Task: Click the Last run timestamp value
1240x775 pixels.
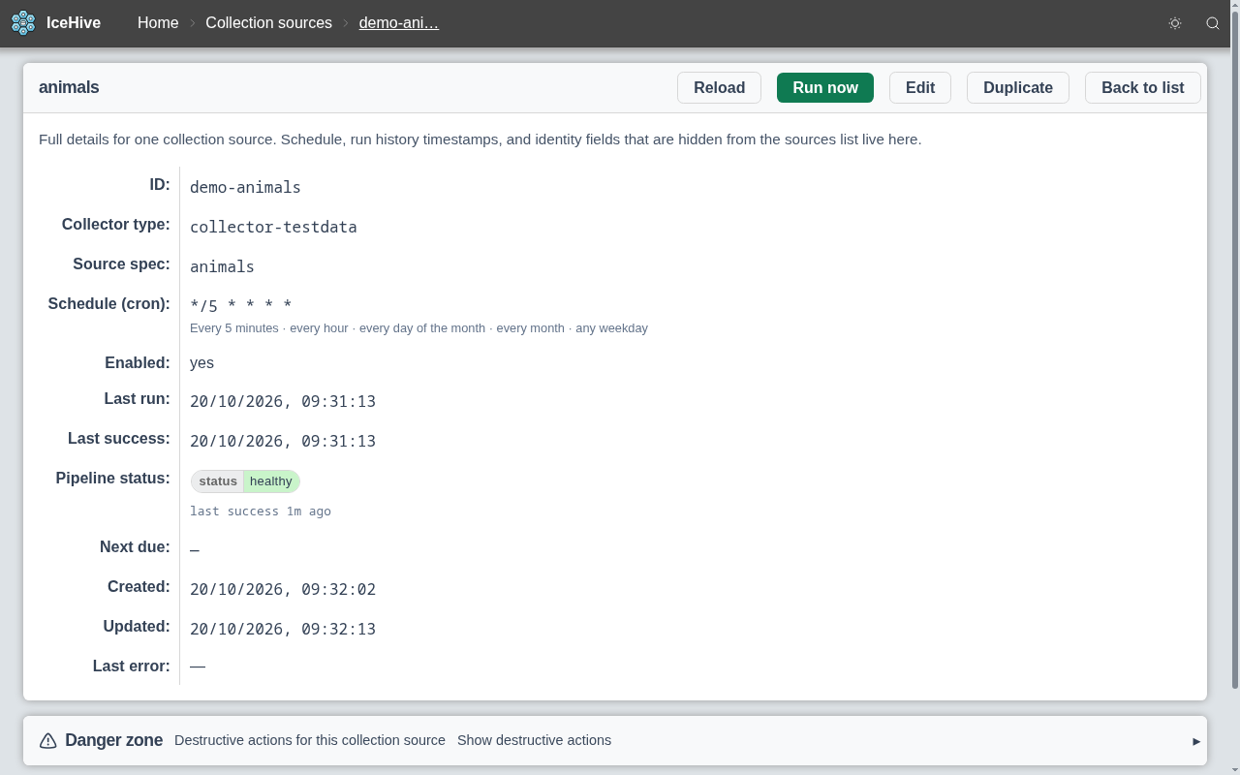Action: pyautogui.click(x=283, y=401)
